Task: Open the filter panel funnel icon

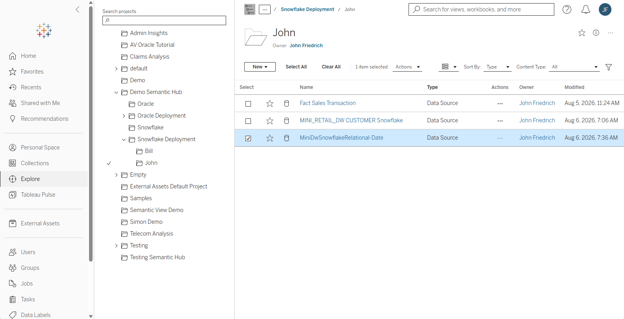Action: click(609, 67)
